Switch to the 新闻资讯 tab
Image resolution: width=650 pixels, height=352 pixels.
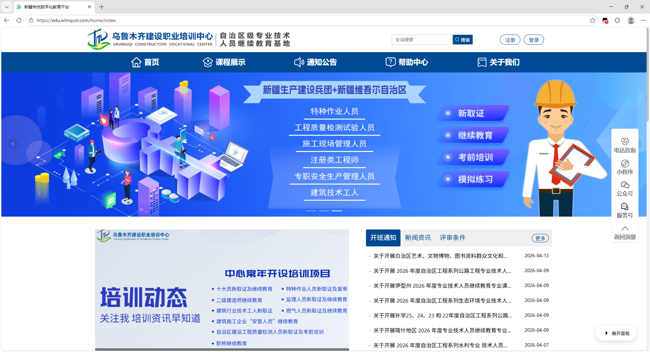tap(418, 238)
